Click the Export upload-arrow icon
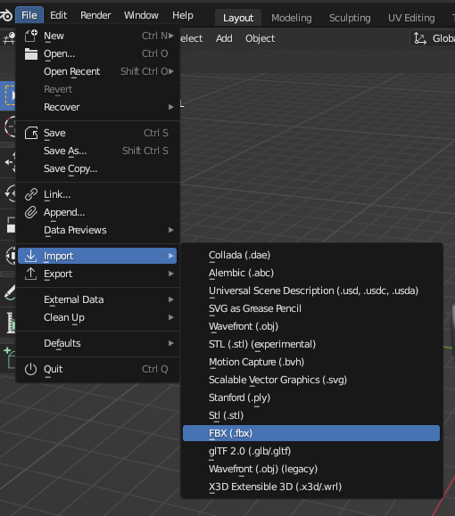 (31, 274)
